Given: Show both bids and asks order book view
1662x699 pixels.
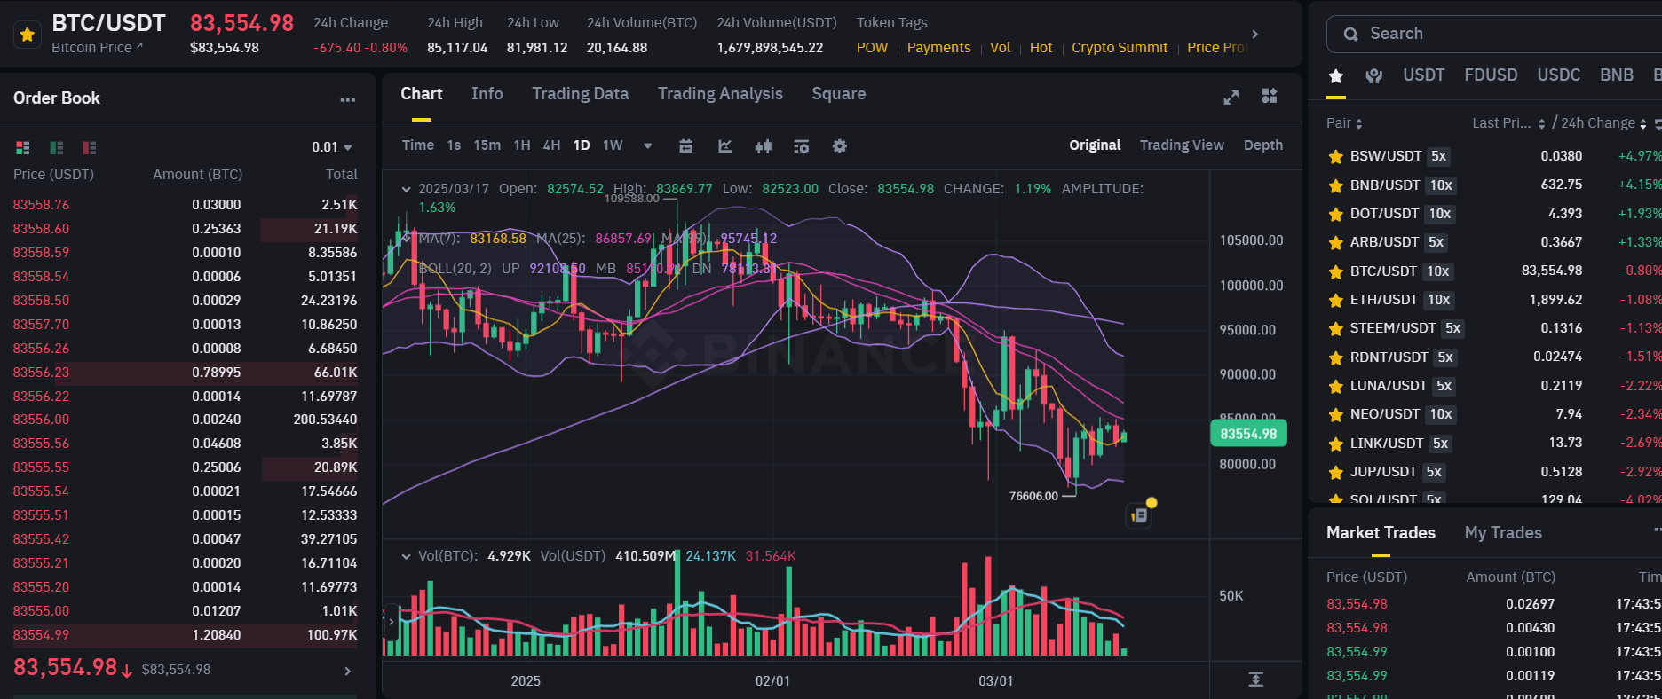Looking at the screenshot, I should 23,147.
